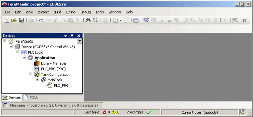The width and height of the screenshot is (253, 117).
Task: Click the Replace A-to-B icon
Action: (x=96, y=20)
